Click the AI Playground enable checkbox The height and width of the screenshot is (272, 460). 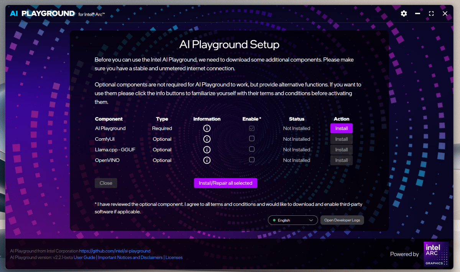point(252,128)
